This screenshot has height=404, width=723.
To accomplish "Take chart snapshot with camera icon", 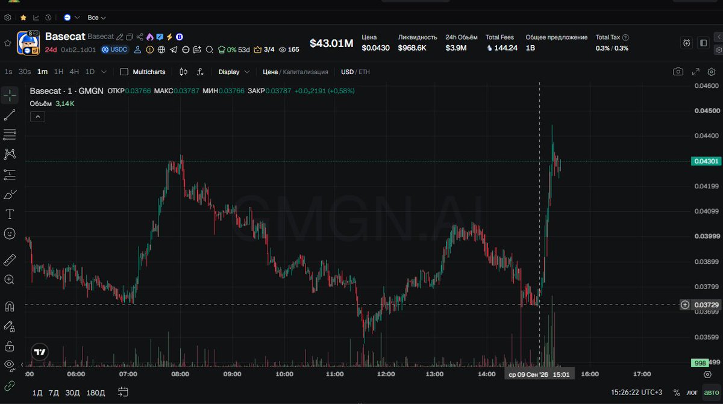I will coord(678,72).
